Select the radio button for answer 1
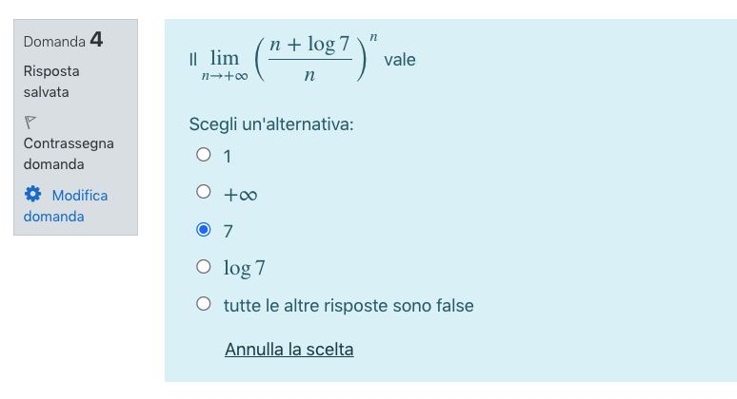Viewport: 737px width, 399px height. [204, 155]
